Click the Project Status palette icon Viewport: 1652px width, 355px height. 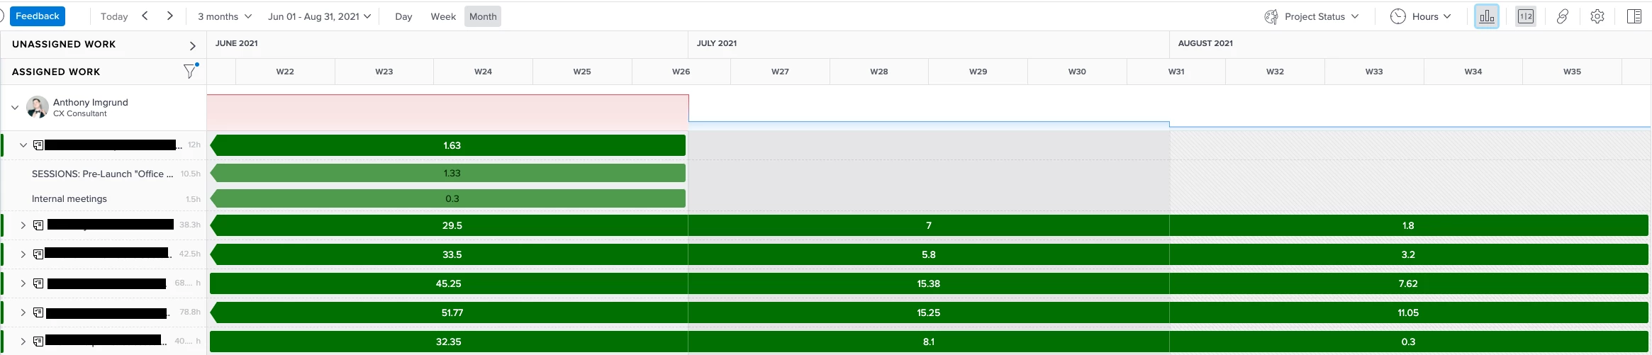pyautogui.click(x=1271, y=16)
